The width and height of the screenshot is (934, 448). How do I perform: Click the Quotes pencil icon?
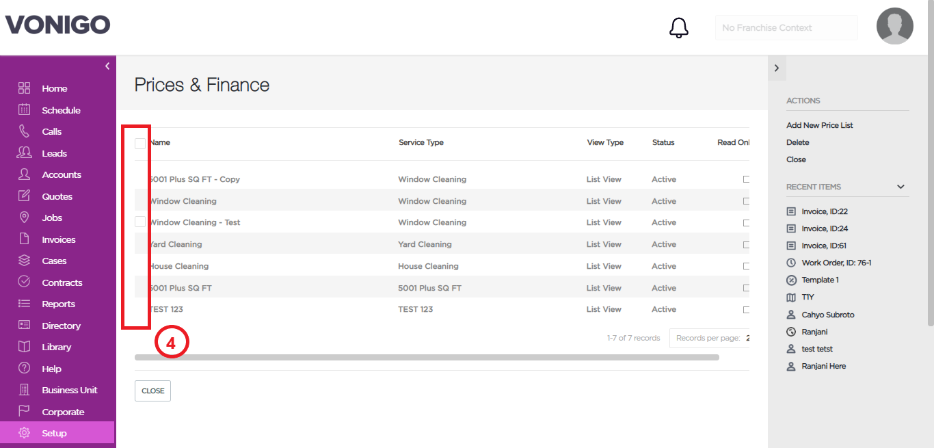pyautogui.click(x=24, y=196)
